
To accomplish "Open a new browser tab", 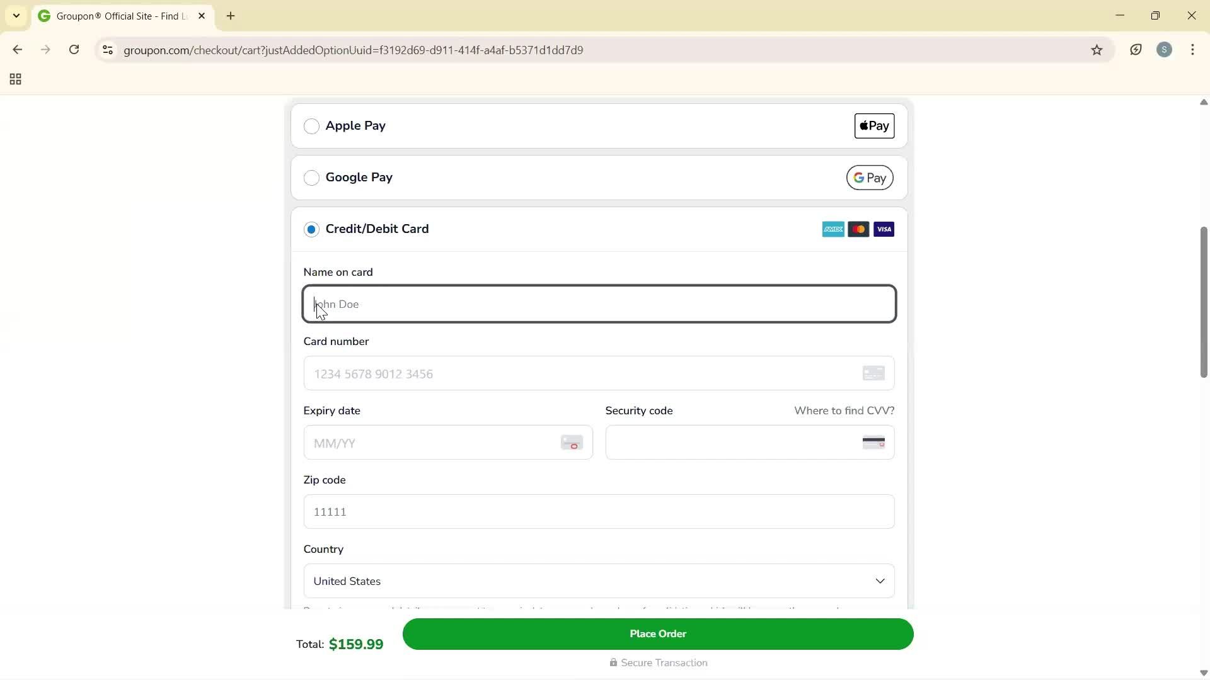I will coord(231,16).
